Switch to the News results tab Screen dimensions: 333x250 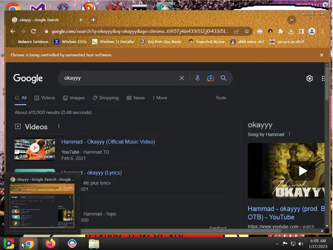click(136, 98)
